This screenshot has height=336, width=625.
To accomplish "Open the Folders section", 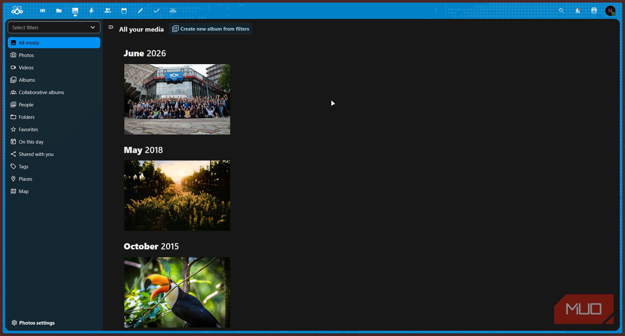I will [54, 117].
